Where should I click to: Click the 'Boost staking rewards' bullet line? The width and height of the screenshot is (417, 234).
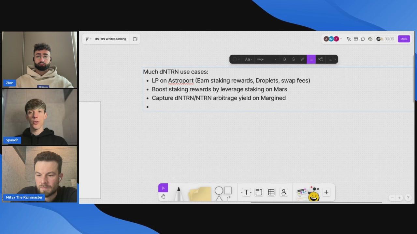click(x=219, y=89)
